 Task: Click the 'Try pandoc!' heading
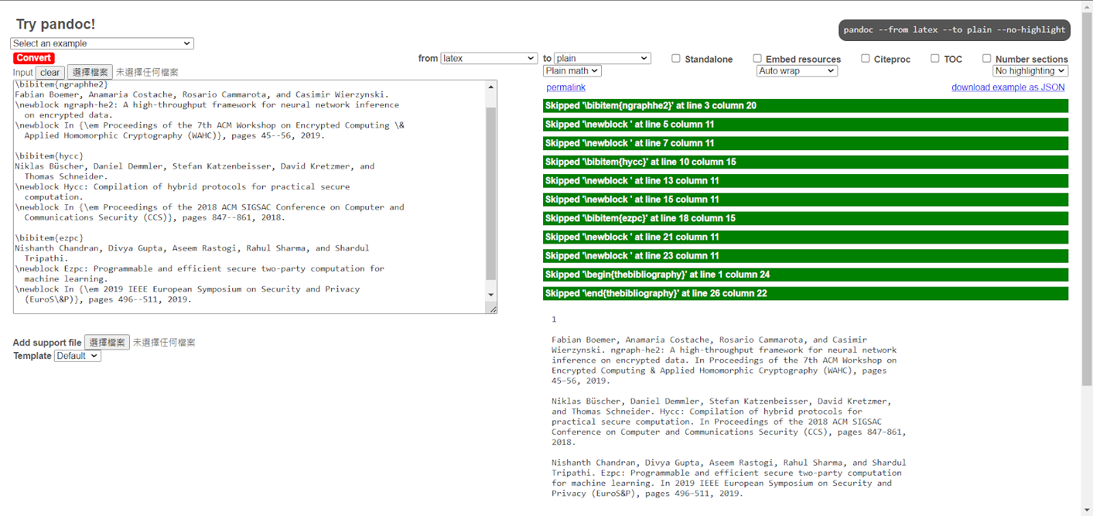point(56,25)
